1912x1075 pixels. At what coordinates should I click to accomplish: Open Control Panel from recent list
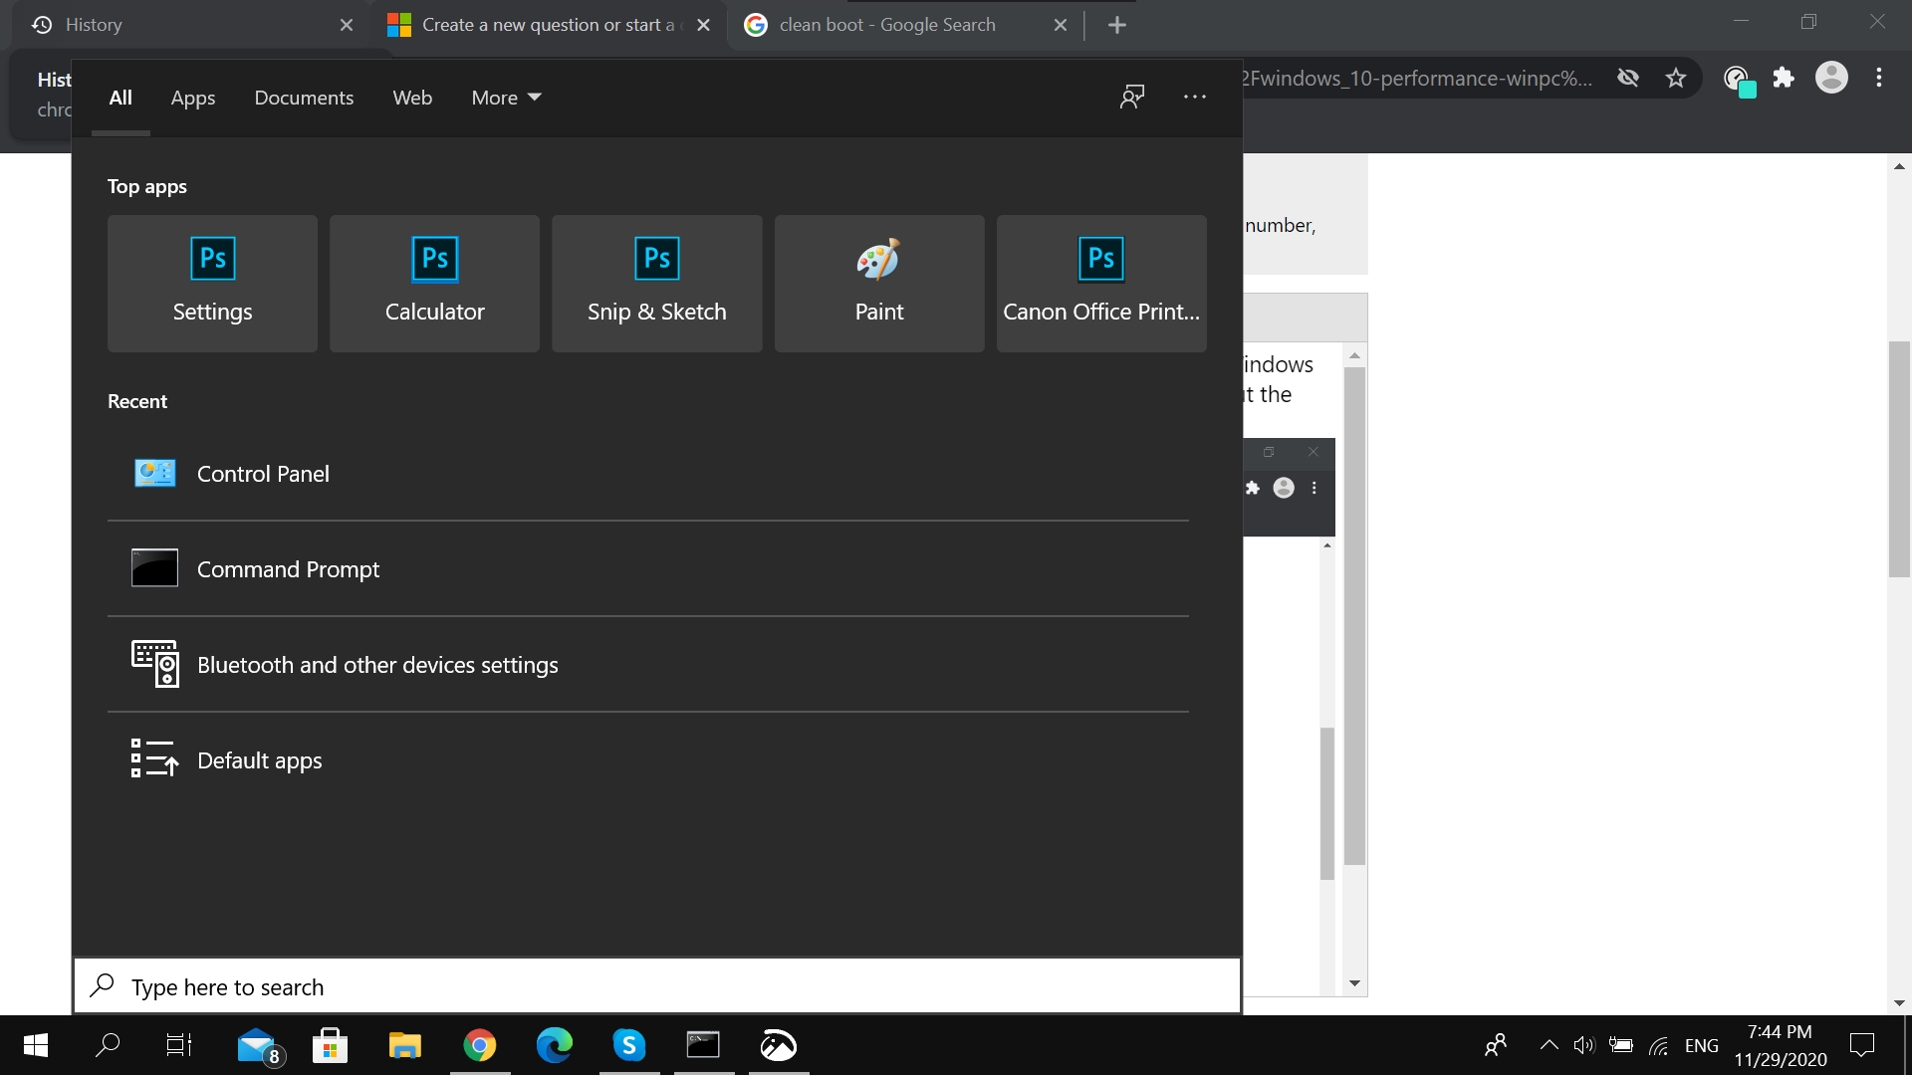[x=648, y=474]
